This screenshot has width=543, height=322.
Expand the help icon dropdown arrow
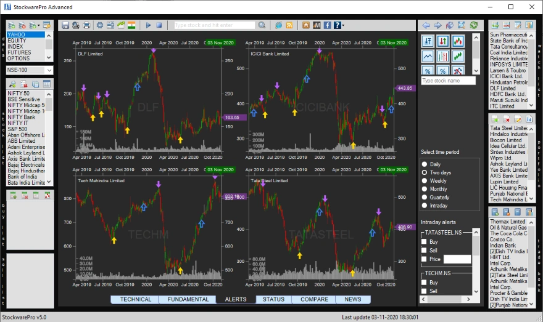pyautogui.click(x=342, y=26)
